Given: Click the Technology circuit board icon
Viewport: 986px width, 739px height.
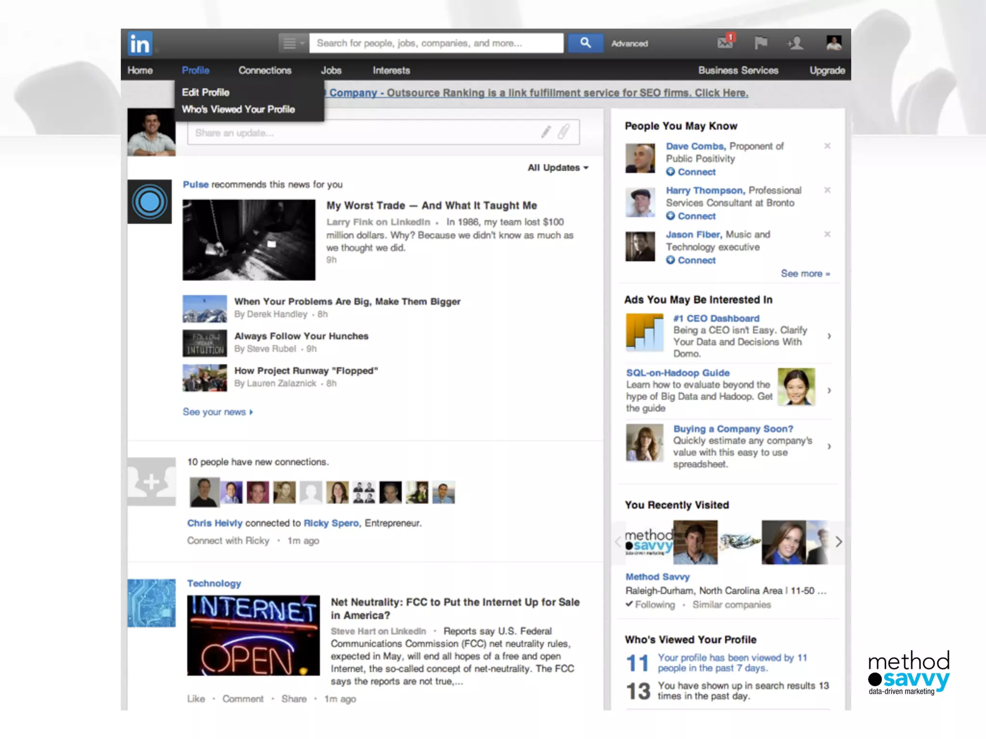Looking at the screenshot, I should [152, 603].
